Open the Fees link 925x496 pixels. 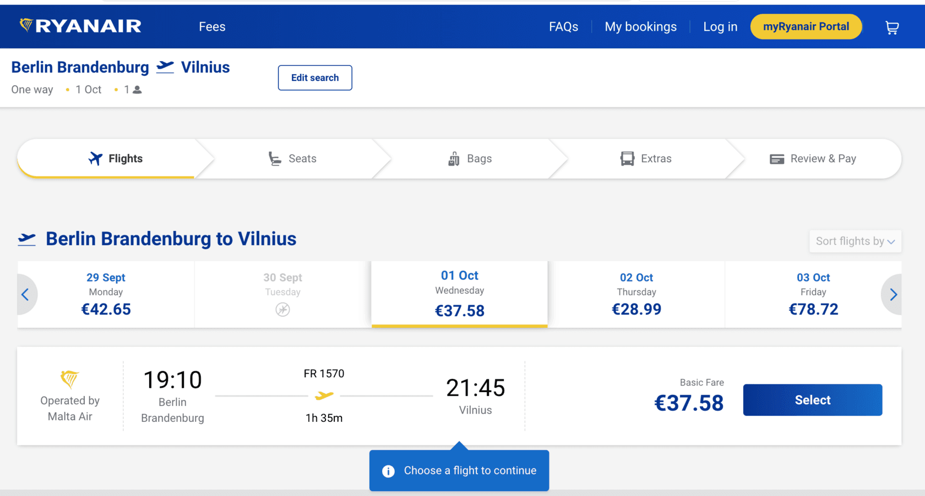[x=212, y=27]
